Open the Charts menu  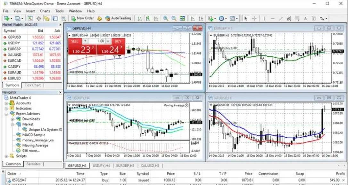coord(45,11)
